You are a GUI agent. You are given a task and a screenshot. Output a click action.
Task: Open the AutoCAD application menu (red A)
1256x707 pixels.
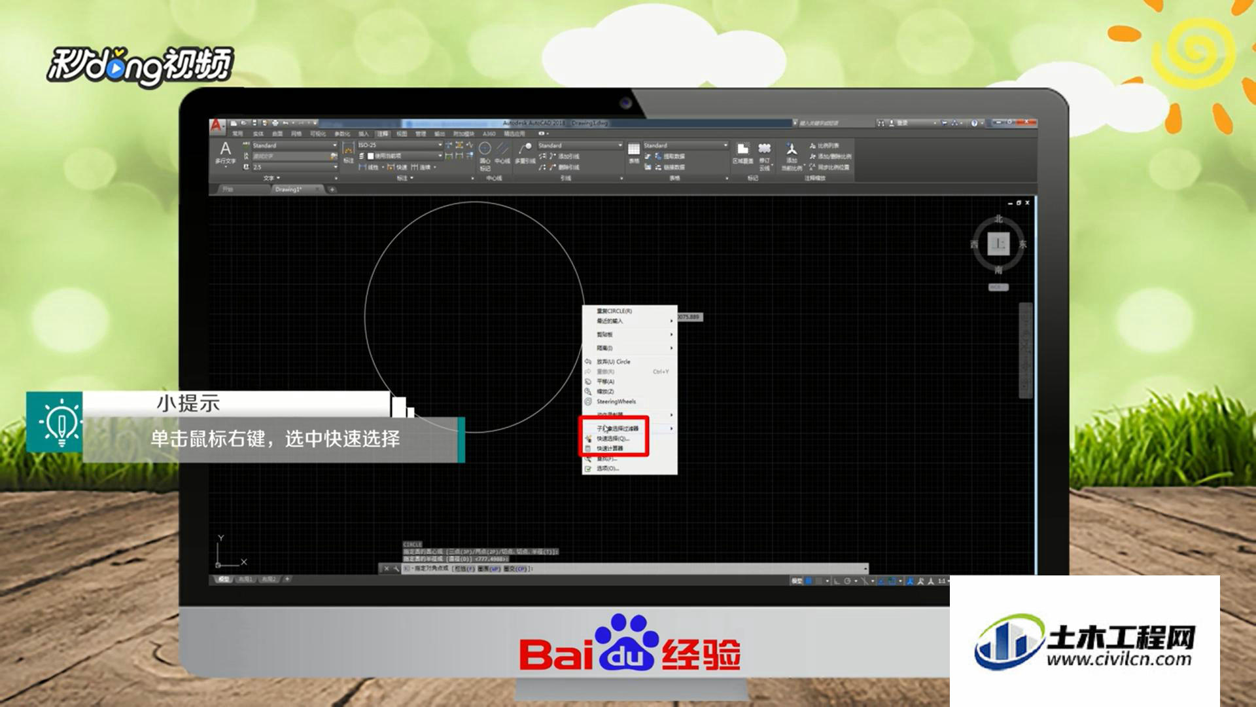tap(217, 125)
